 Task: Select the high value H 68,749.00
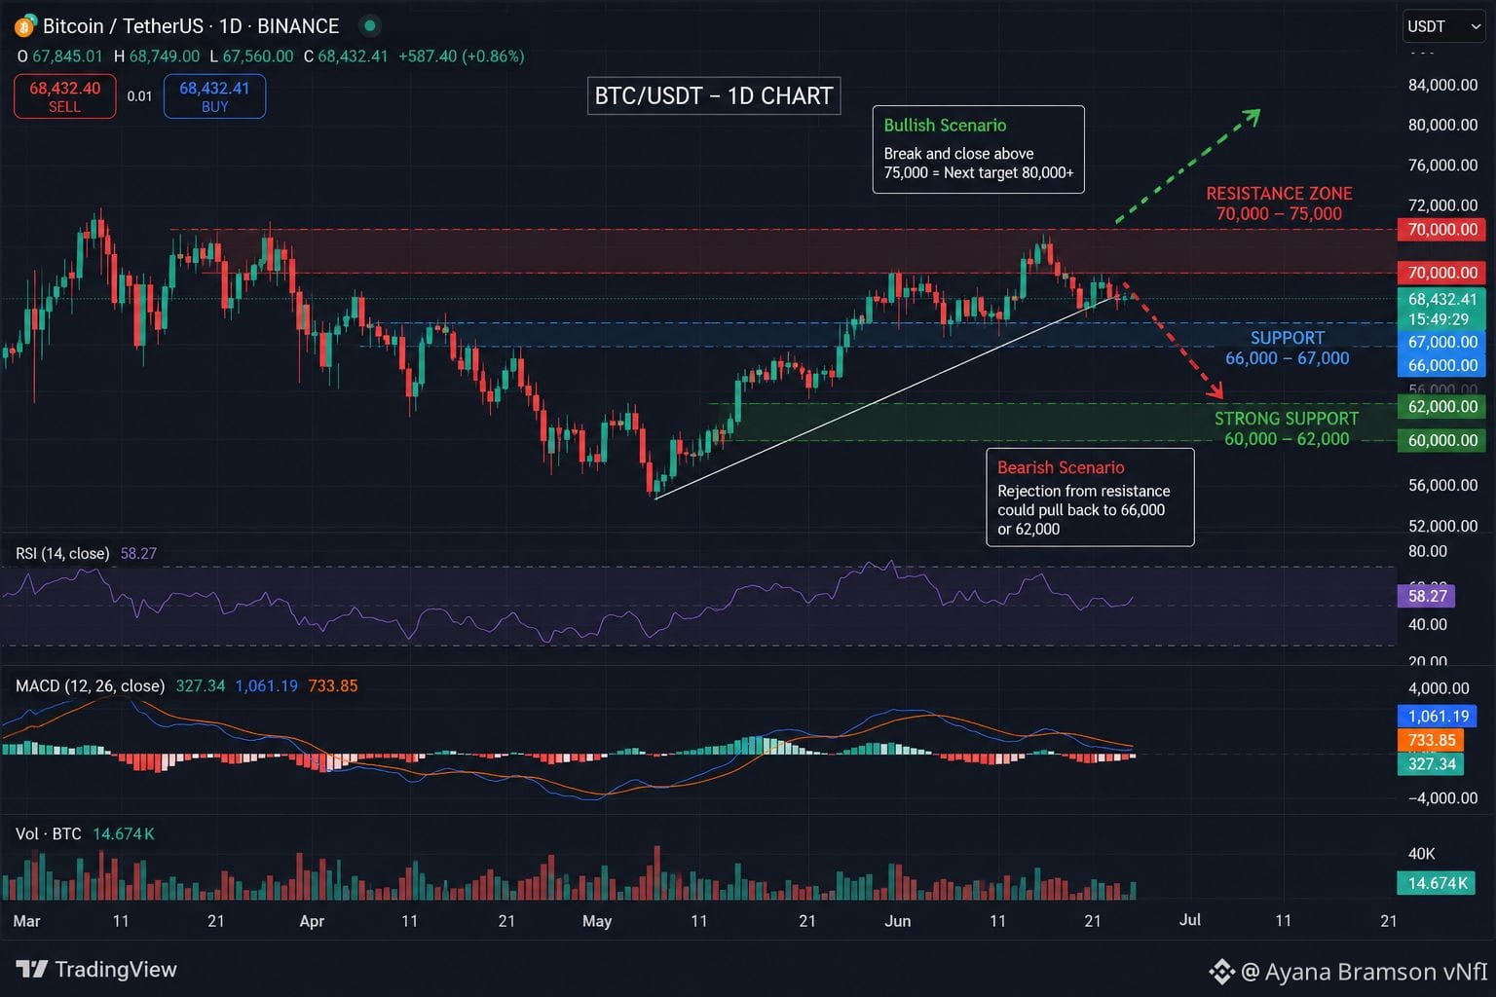[x=156, y=56]
